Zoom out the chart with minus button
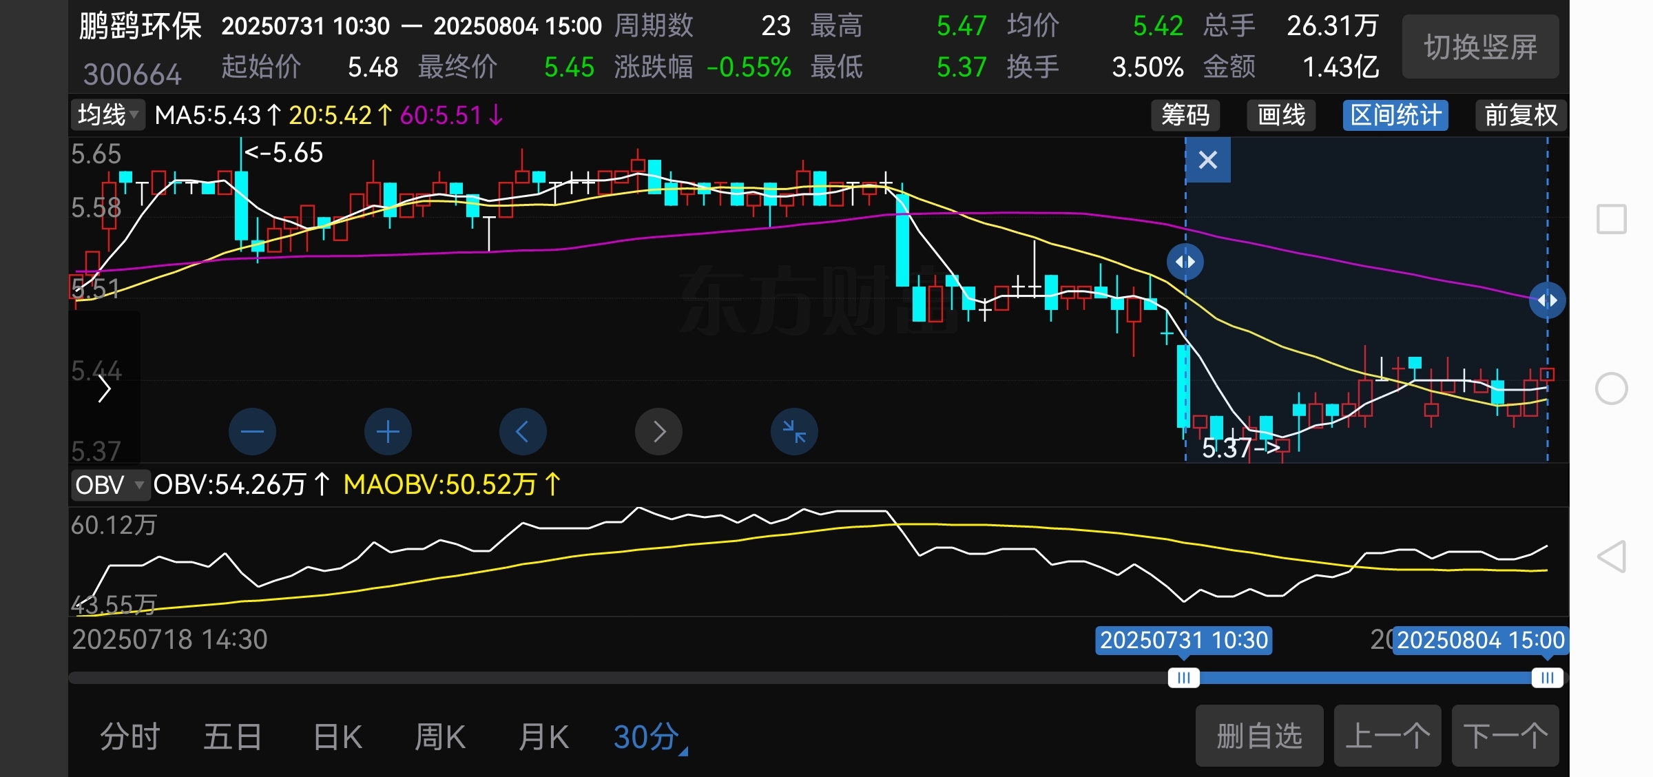Image resolution: width=1653 pixels, height=777 pixels. [x=252, y=432]
